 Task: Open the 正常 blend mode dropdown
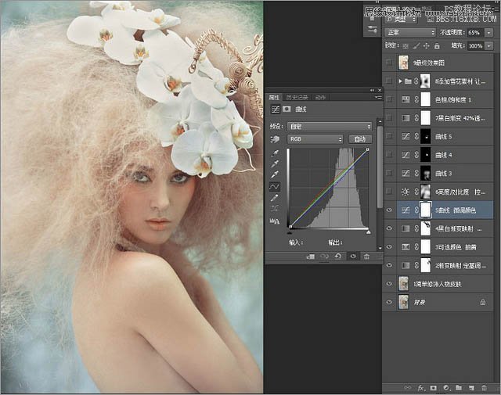pyautogui.click(x=410, y=33)
